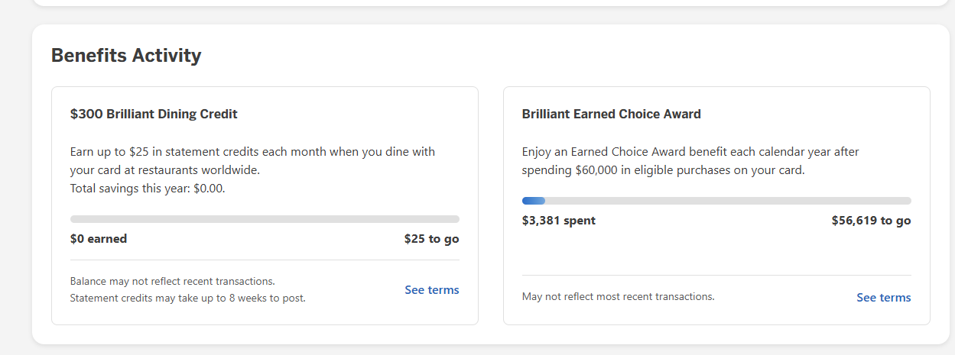Click the $25 to go label
Screen dimensions: 955x355
point(431,239)
